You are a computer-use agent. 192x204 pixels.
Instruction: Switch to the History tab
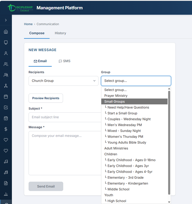pyautogui.click(x=60, y=33)
